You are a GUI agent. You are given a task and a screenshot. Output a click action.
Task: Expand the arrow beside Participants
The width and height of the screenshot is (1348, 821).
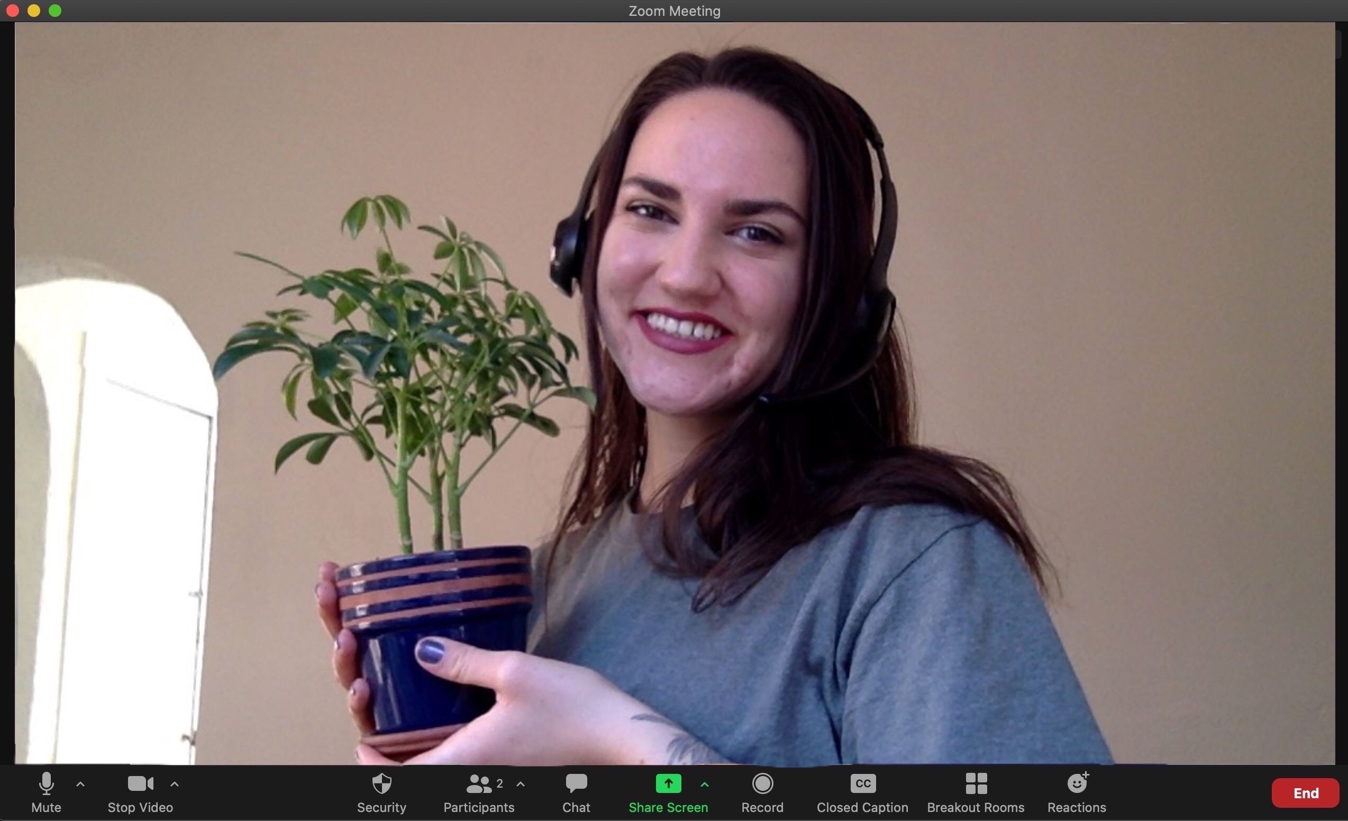coord(520,784)
